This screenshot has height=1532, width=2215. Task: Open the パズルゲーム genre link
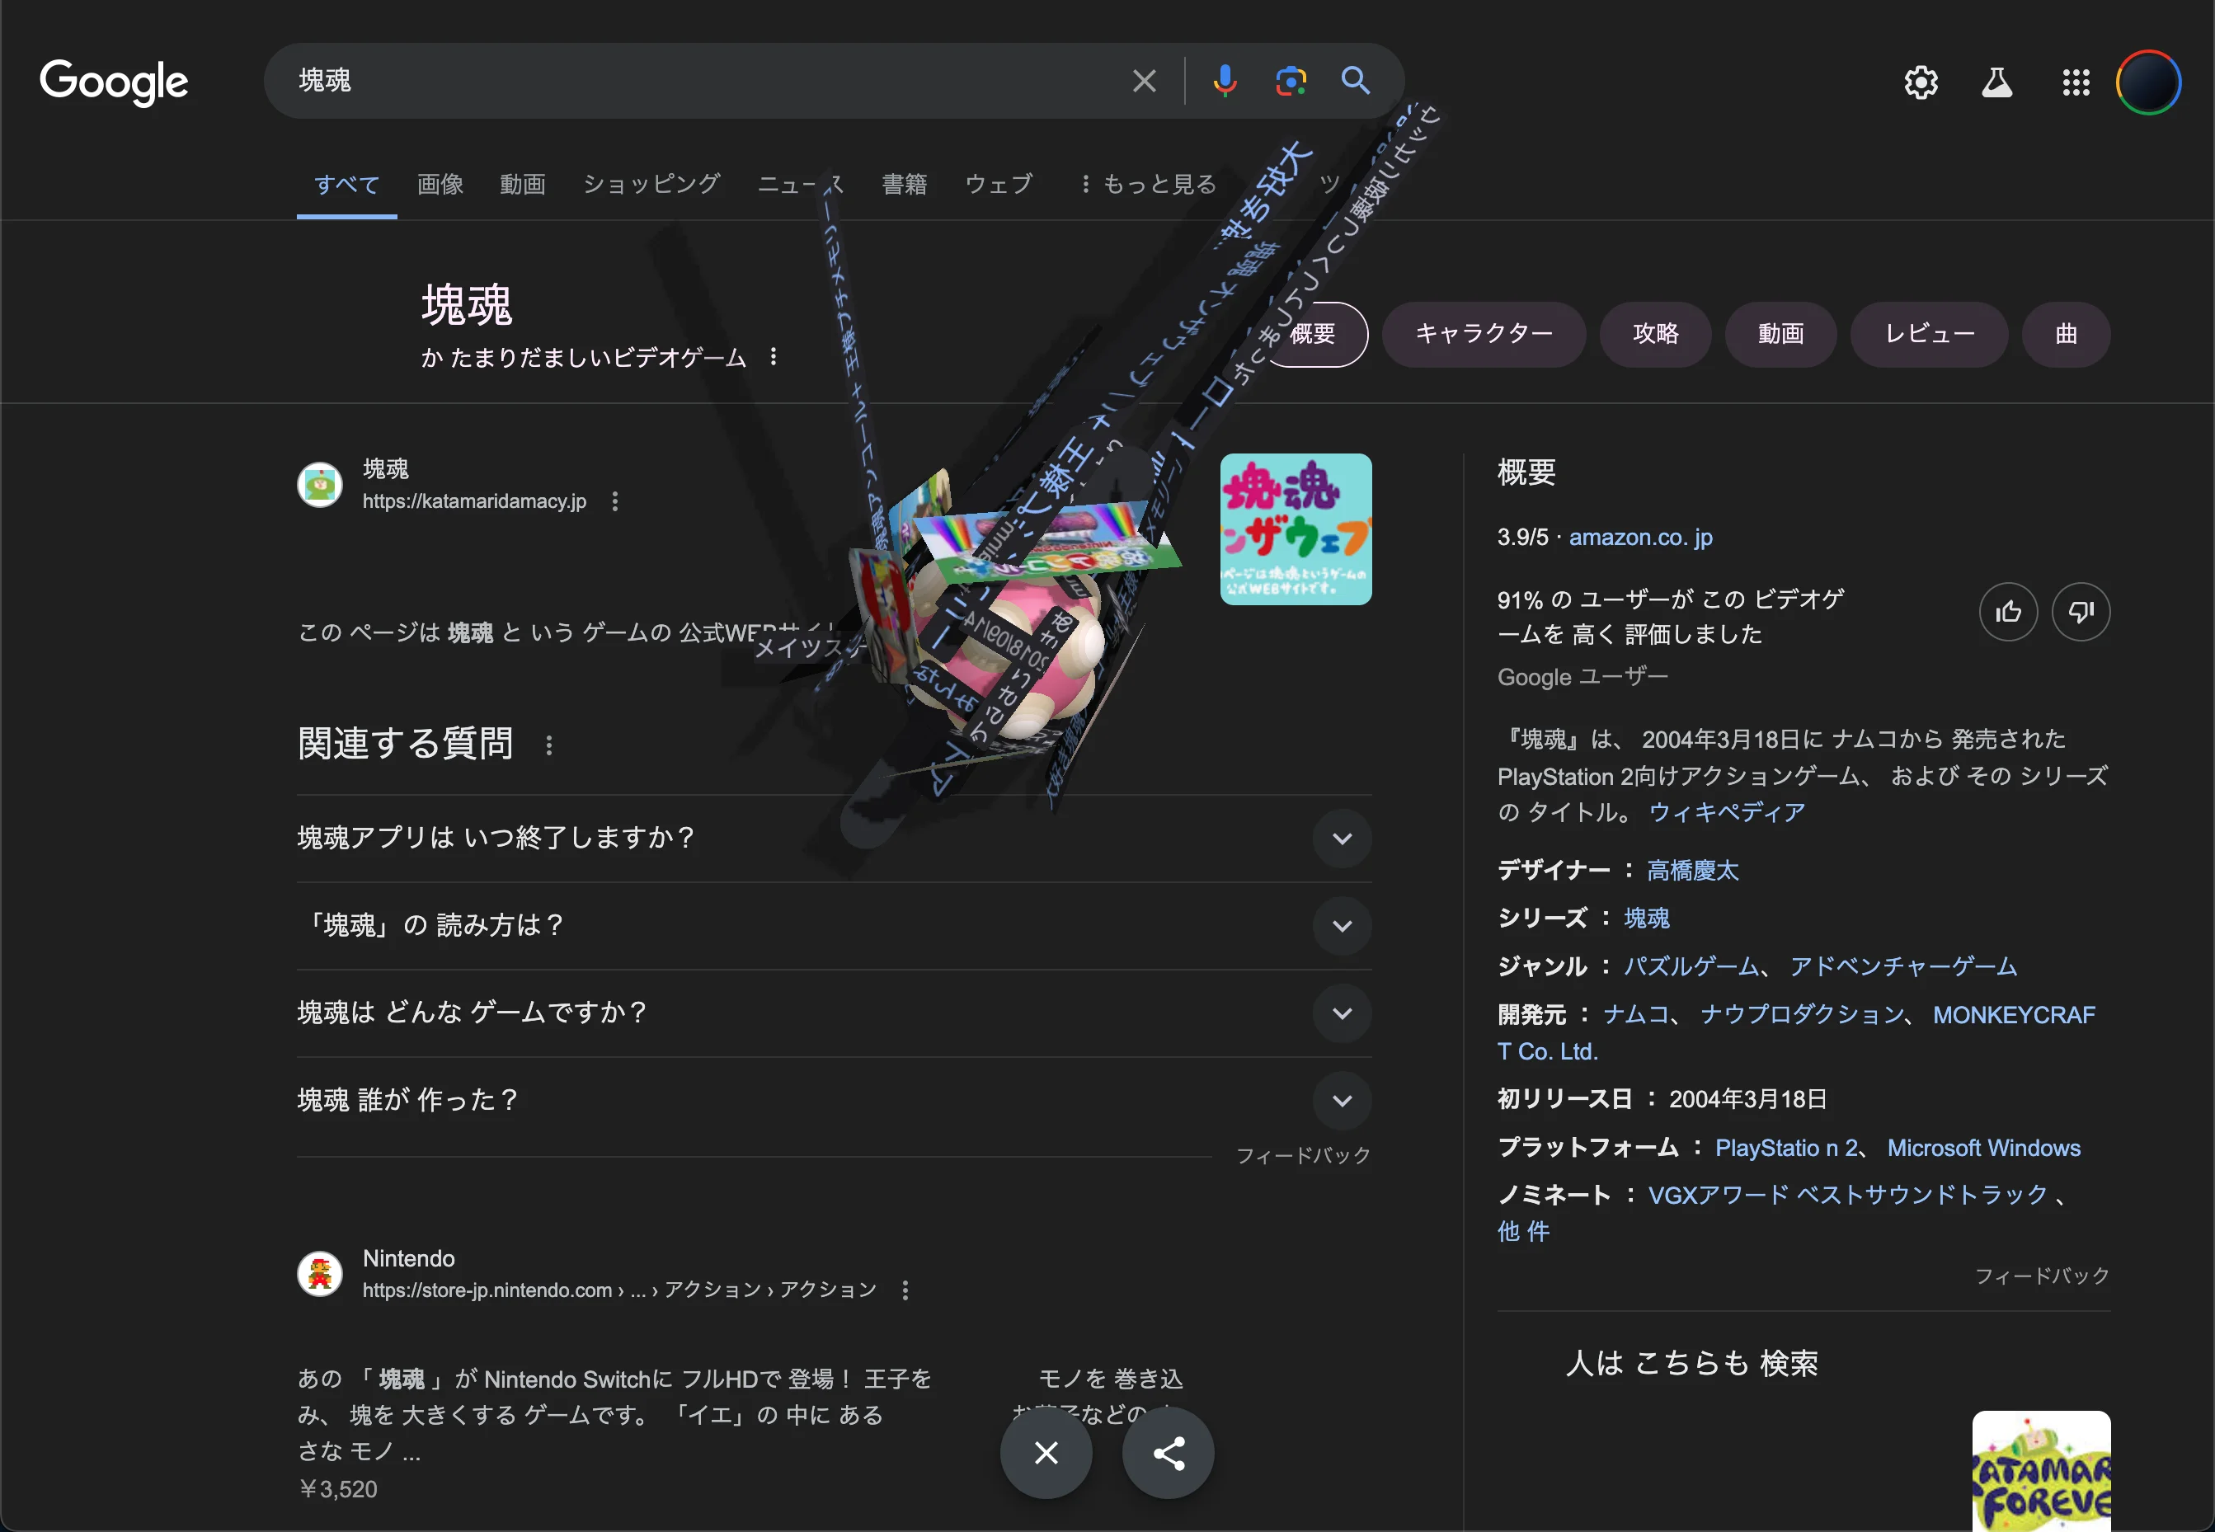(1691, 966)
